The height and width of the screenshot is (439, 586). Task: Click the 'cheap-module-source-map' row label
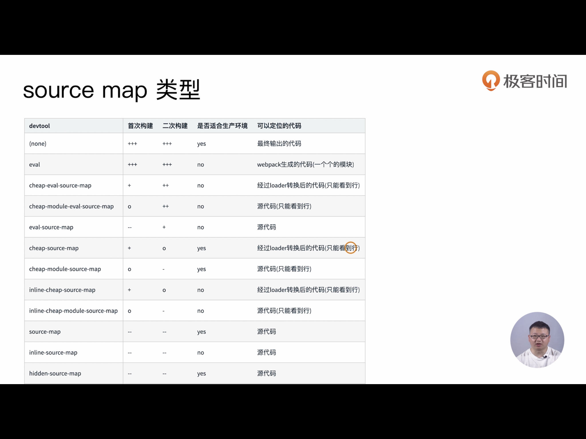click(x=65, y=269)
